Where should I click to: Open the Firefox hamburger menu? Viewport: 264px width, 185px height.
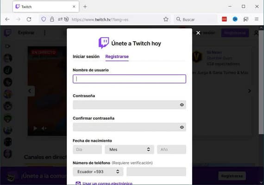pyautogui.click(x=257, y=19)
